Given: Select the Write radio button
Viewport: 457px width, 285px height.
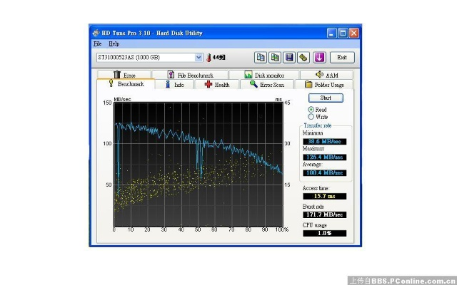Looking at the screenshot, I should pos(311,116).
